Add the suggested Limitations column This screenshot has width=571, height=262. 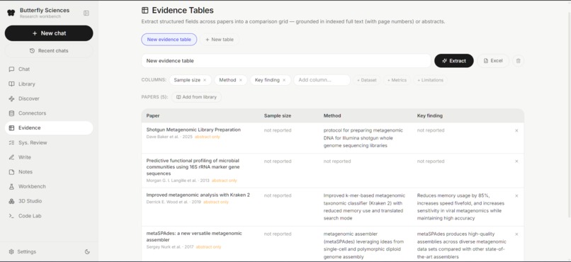[430, 80]
